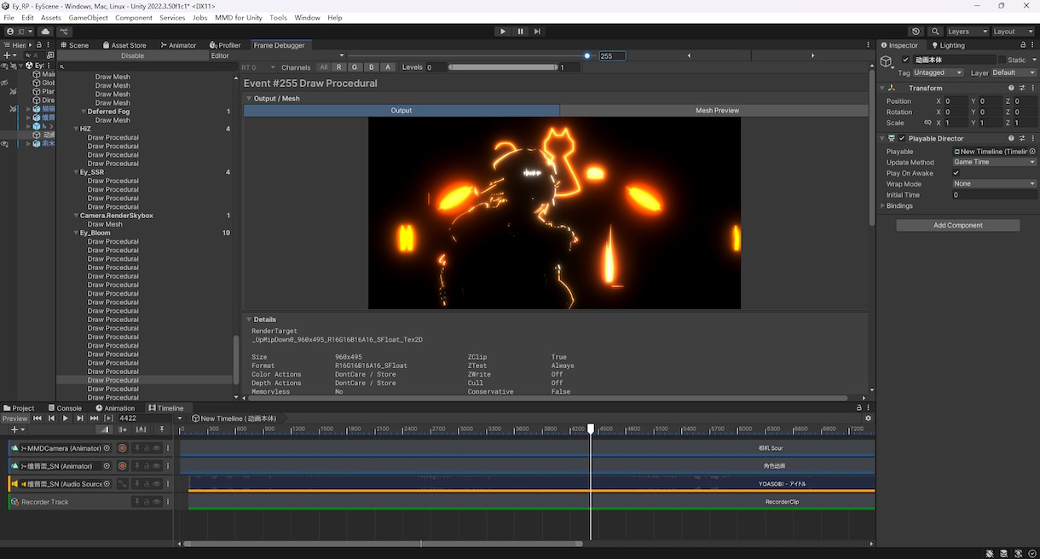This screenshot has height=559, width=1040.
Task: Open the Layers dropdown
Action: [x=966, y=32]
